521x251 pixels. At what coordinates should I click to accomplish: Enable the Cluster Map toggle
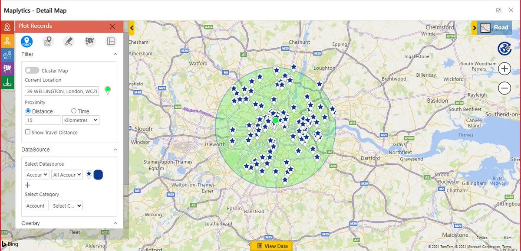32,70
